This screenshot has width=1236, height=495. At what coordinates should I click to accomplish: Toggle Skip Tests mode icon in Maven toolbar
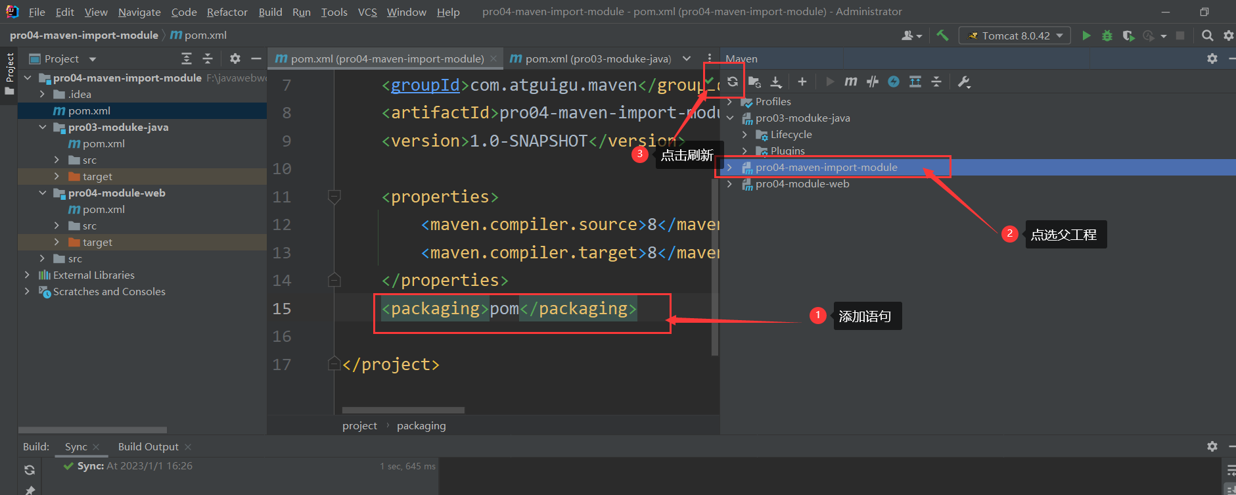[x=894, y=82]
